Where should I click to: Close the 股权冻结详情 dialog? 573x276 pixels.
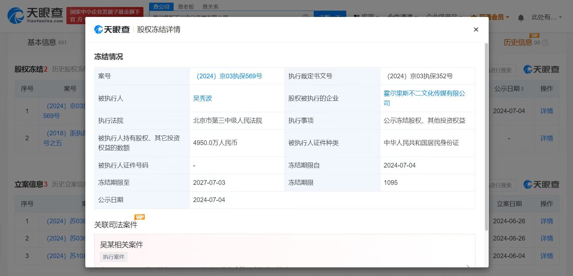point(476,30)
